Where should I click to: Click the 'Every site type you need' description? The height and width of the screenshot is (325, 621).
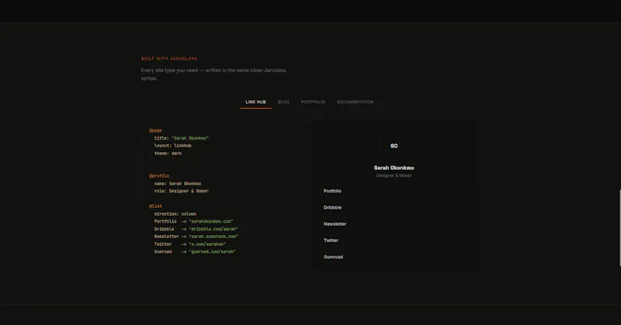(x=213, y=74)
